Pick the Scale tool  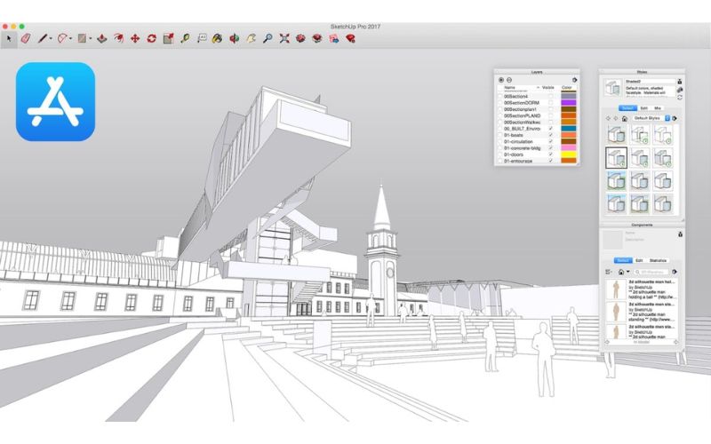tap(168, 39)
